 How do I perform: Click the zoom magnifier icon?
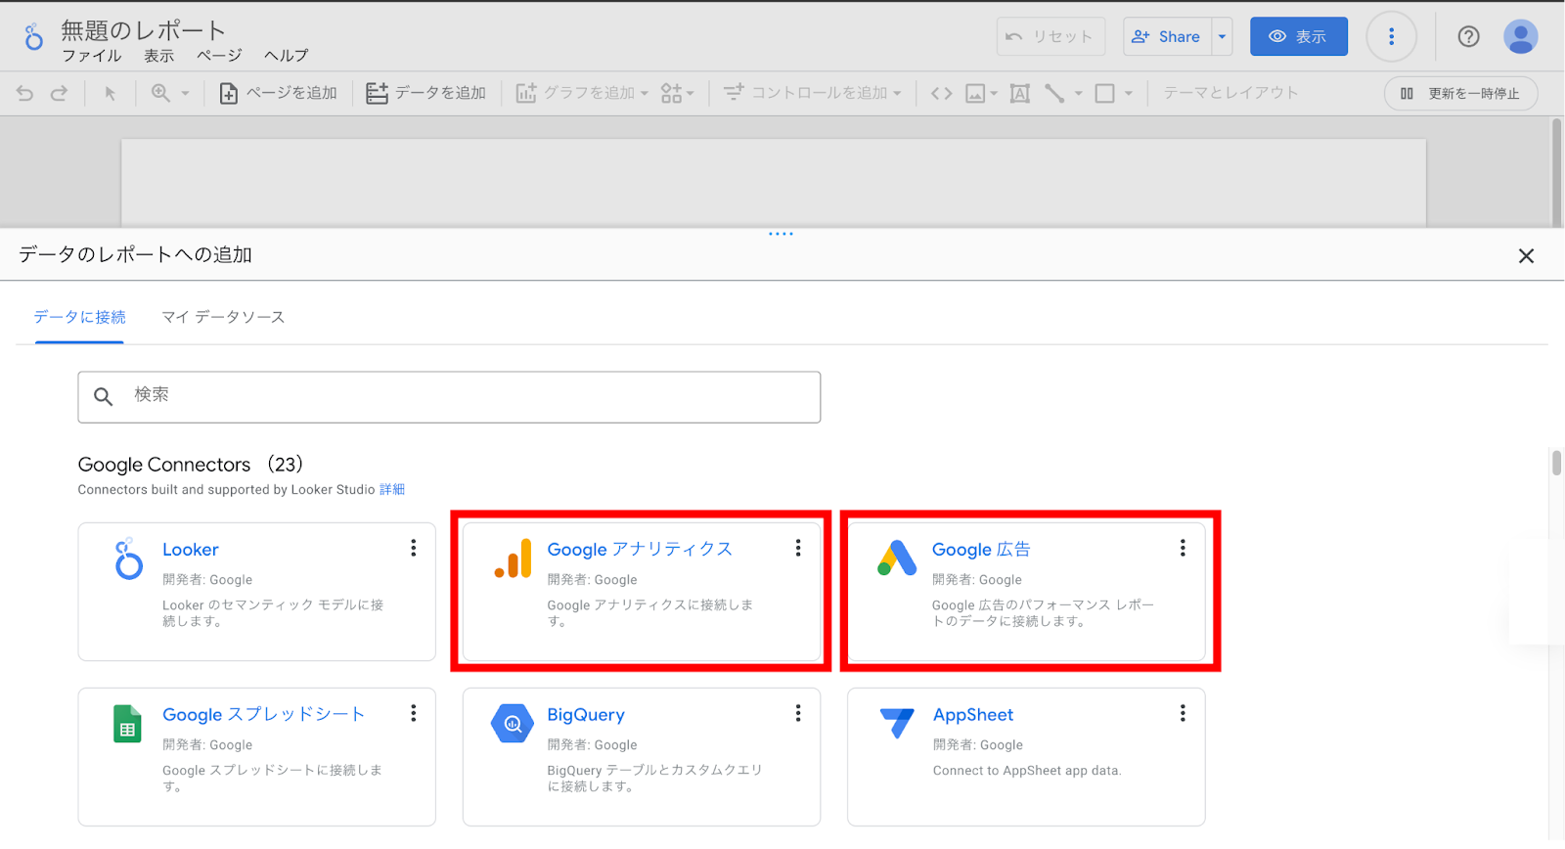pos(160,93)
